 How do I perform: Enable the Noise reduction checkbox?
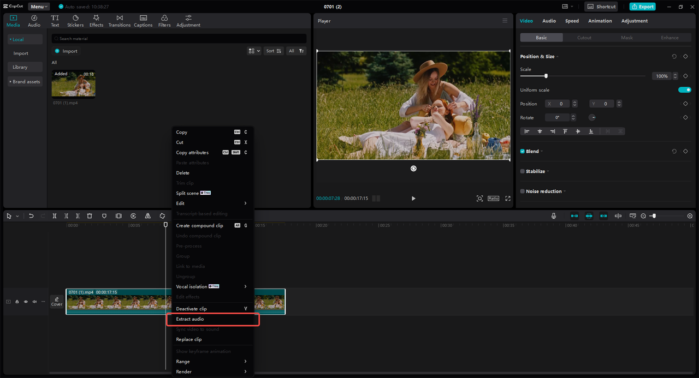[x=523, y=191]
